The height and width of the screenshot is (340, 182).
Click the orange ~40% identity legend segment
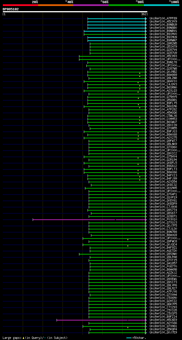pyautogui.click(x=56, y=5)
